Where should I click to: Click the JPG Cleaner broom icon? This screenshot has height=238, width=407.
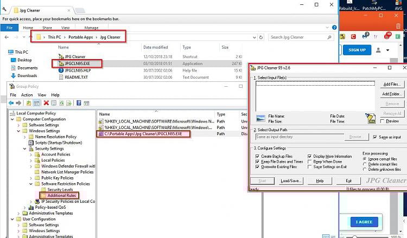point(370,119)
